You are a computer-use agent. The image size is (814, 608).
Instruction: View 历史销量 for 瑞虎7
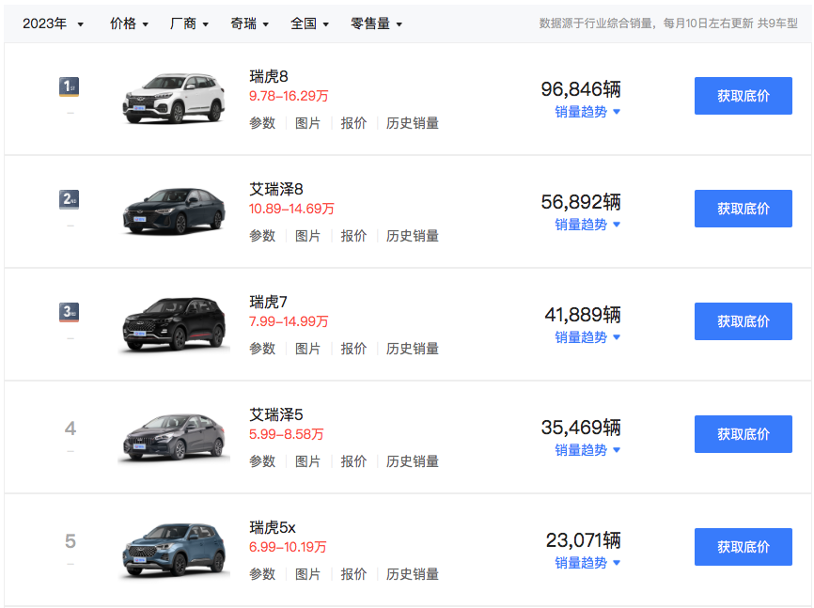413,349
